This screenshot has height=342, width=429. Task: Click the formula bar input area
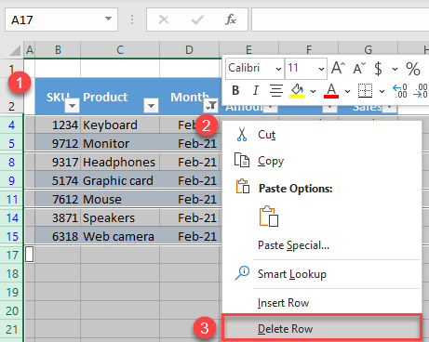click(340, 20)
